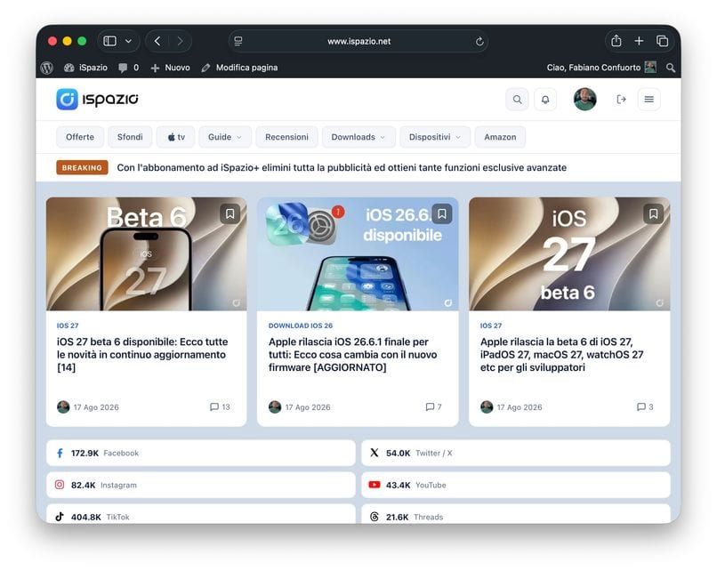Open the iOS 26.6.1 disponibile thumbnail
Image resolution: width=717 pixels, height=571 pixels.
pos(358,254)
